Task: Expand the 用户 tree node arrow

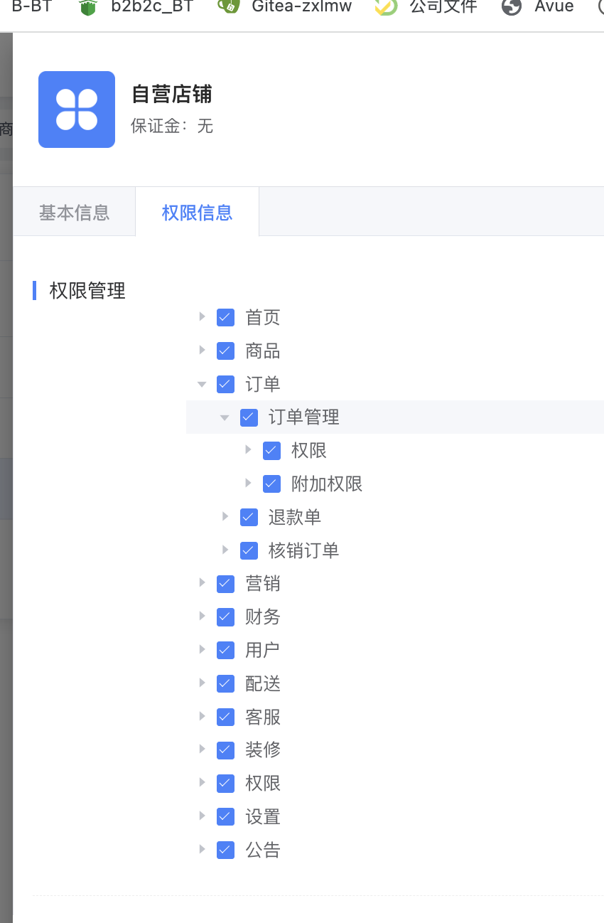Action: point(202,650)
